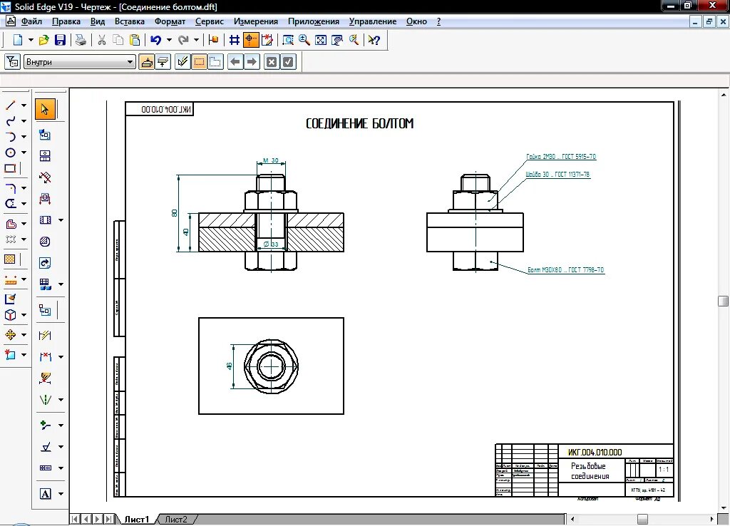Select the Circle by center tool
The image size is (730, 526).
[11, 153]
